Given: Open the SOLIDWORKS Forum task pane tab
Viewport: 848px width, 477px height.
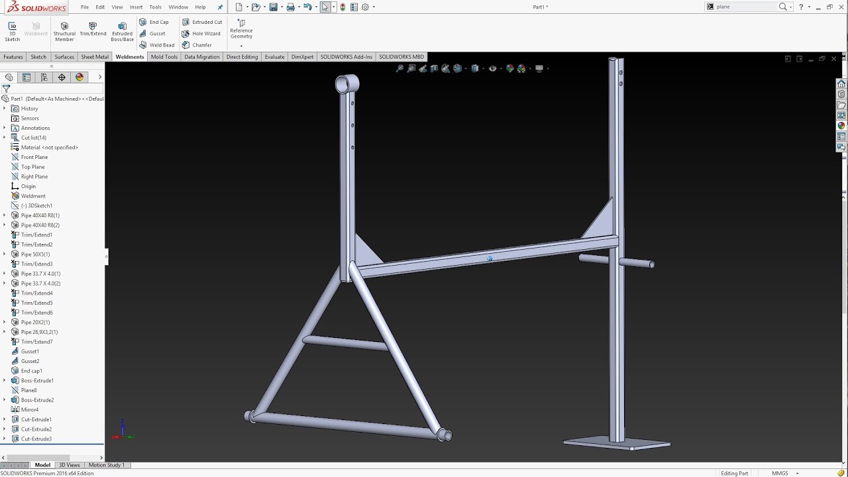Looking at the screenshot, I should (x=841, y=147).
